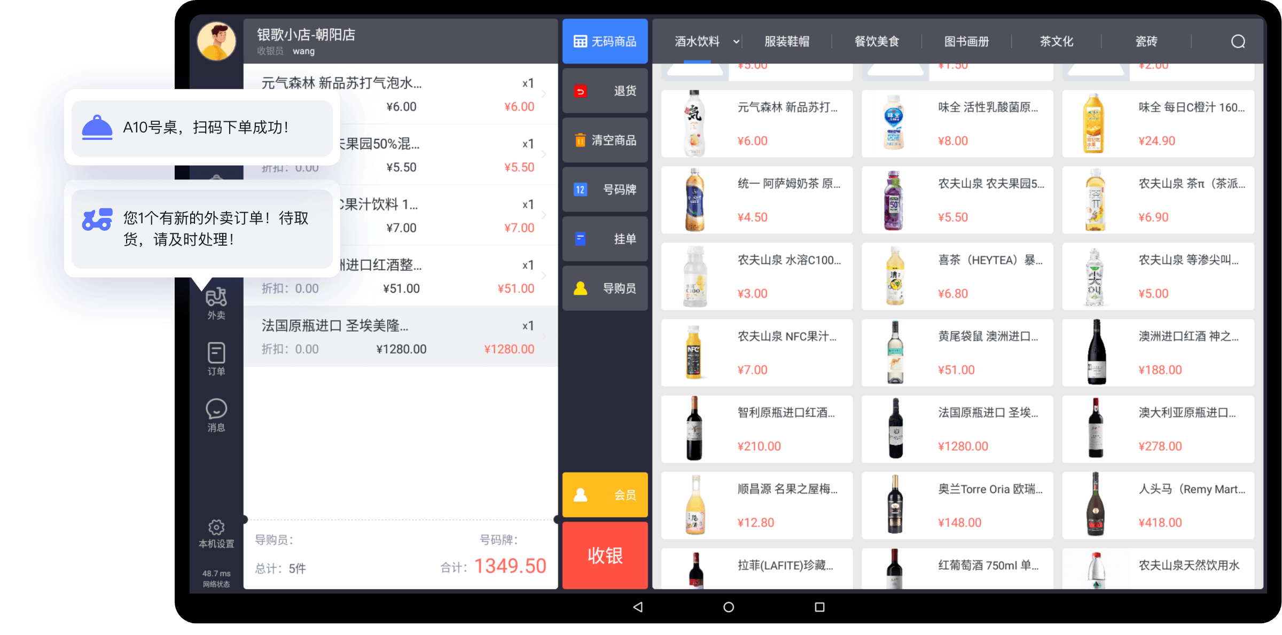The height and width of the screenshot is (635, 1282).
Task: Click the A10号桌 scan order notification
Action: coord(202,128)
